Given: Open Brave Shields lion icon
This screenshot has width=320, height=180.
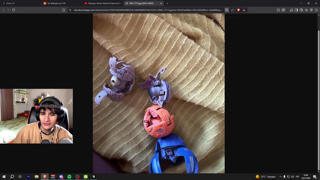Looking at the screenshot, I should point(238,10).
